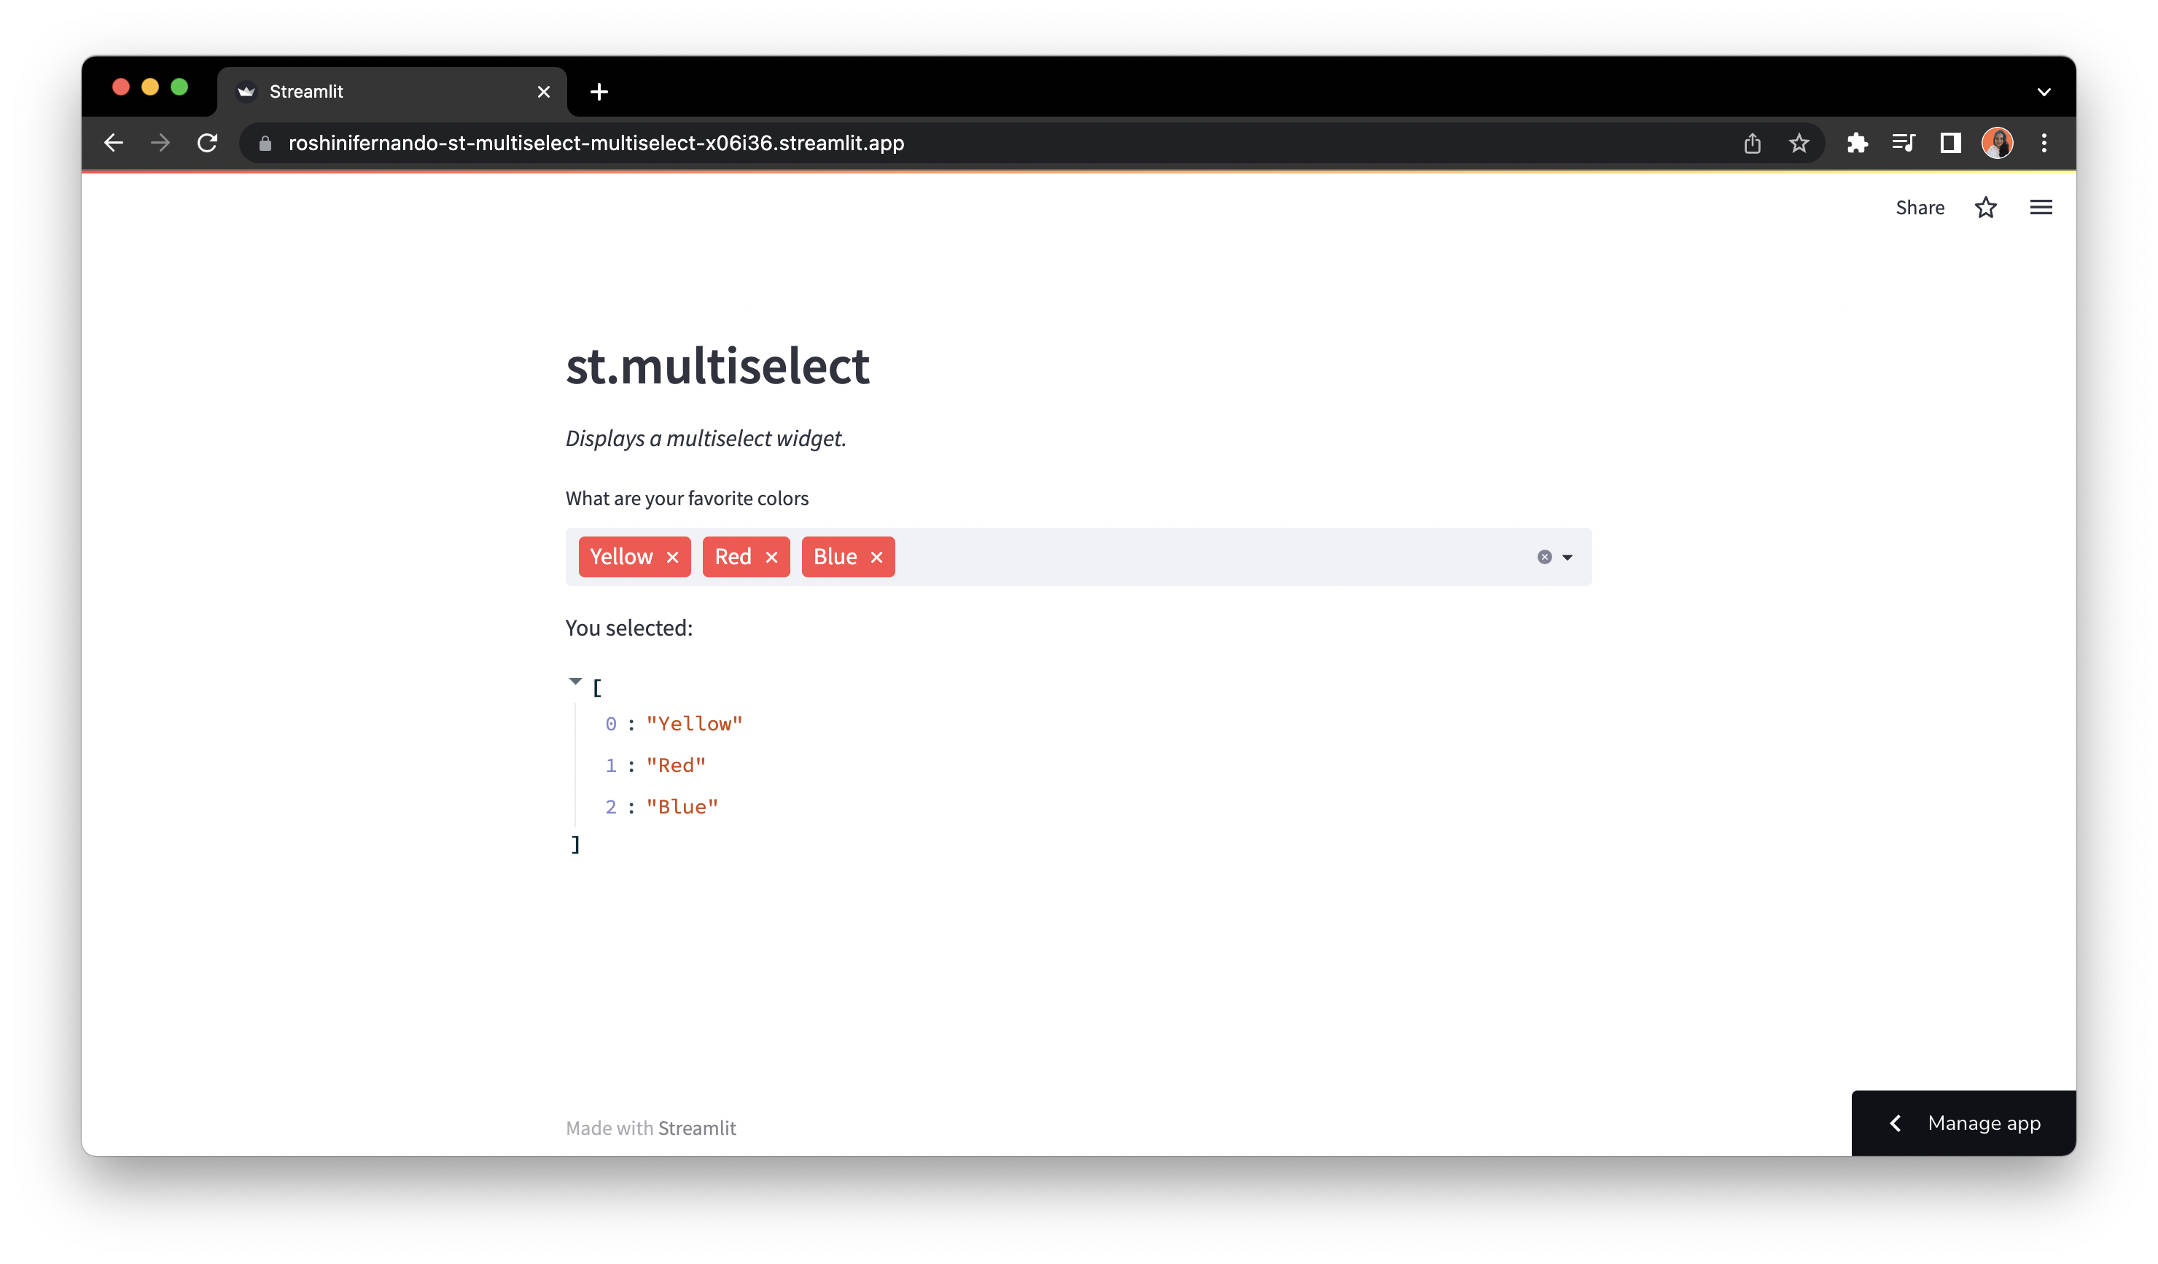
Task: Click the "What are your favorite colors" label
Action: [x=687, y=499]
